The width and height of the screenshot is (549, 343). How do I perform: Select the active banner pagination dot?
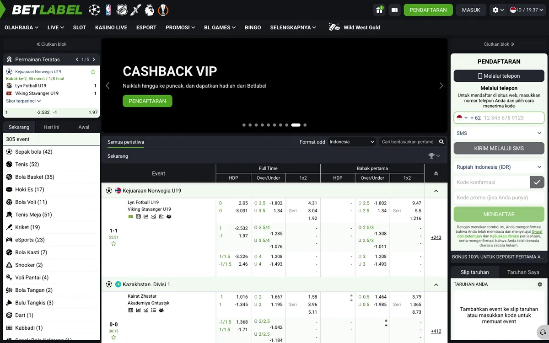pyautogui.click(x=296, y=125)
